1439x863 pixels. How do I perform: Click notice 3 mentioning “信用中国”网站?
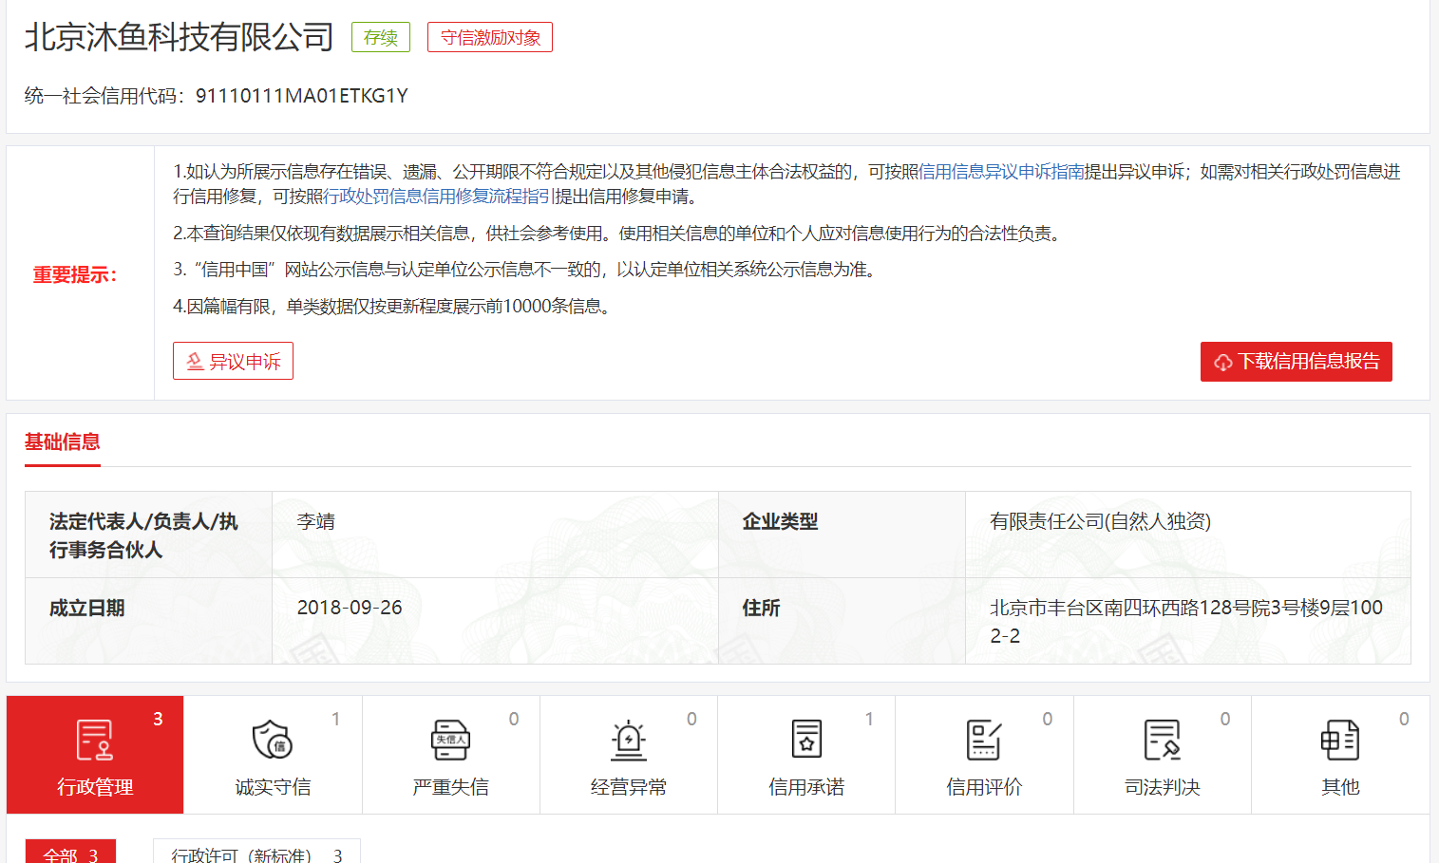click(x=527, y=270)
